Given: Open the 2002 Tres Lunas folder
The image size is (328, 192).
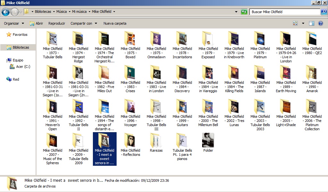Looking at the screenshot, I should click(x=234, y=113).
